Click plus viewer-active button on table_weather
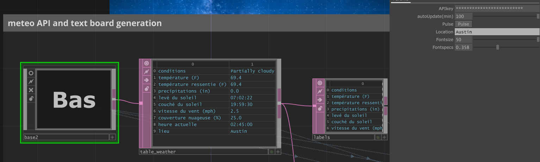 pyautogui.click(x=278, y=152)
